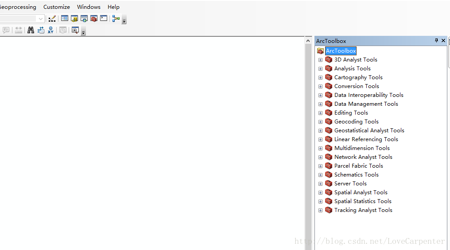The width and height of the screenshot is (450, 250).
Task: Pin the ArcToolbox panel with auto-hide
Action: point(436,40)
